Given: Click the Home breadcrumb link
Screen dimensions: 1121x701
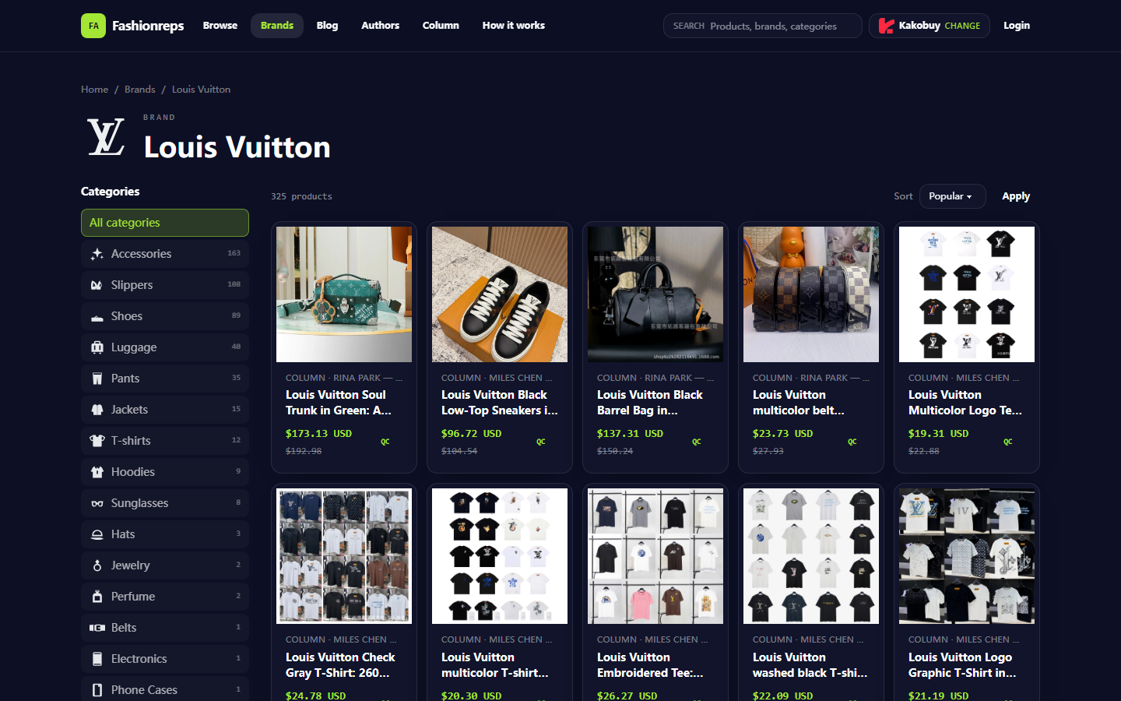Looking at the screenshot, I should [95, 90].
